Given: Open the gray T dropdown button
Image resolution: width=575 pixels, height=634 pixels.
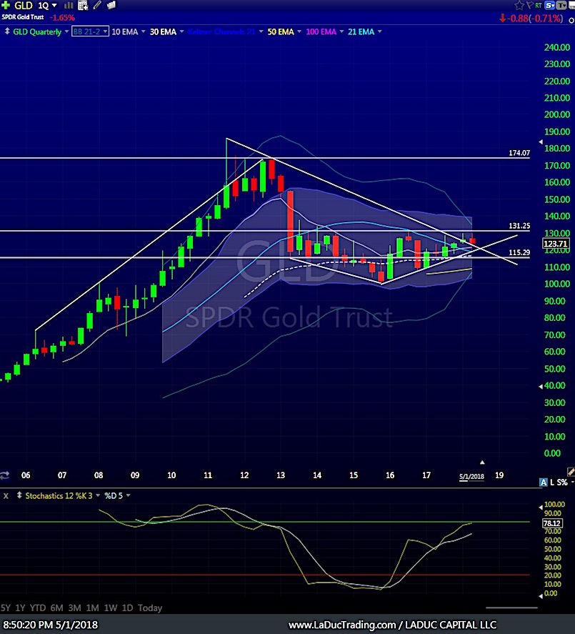Looking at the screenshot, I should point(561,5).
